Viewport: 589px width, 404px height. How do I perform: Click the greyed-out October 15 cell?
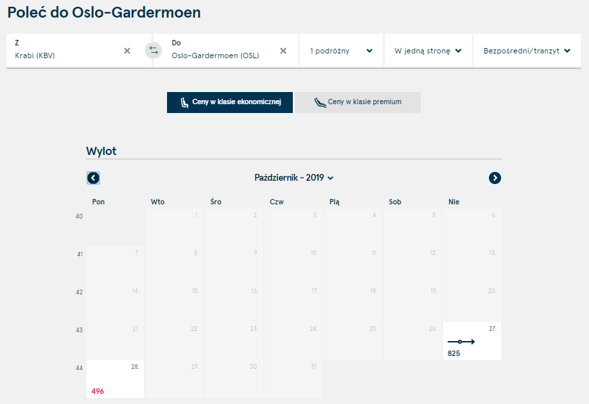(174, 303)
